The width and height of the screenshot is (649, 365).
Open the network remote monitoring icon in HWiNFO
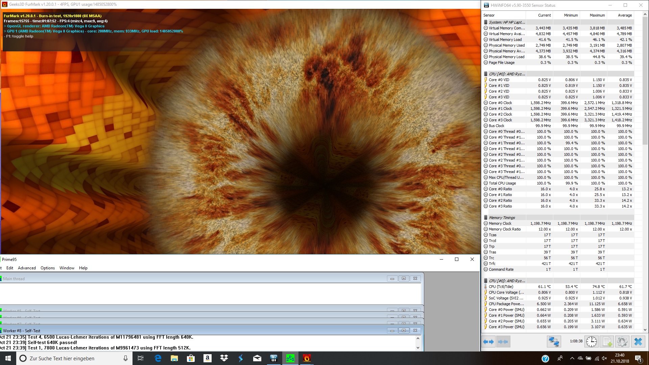click(x=554, y=342)
